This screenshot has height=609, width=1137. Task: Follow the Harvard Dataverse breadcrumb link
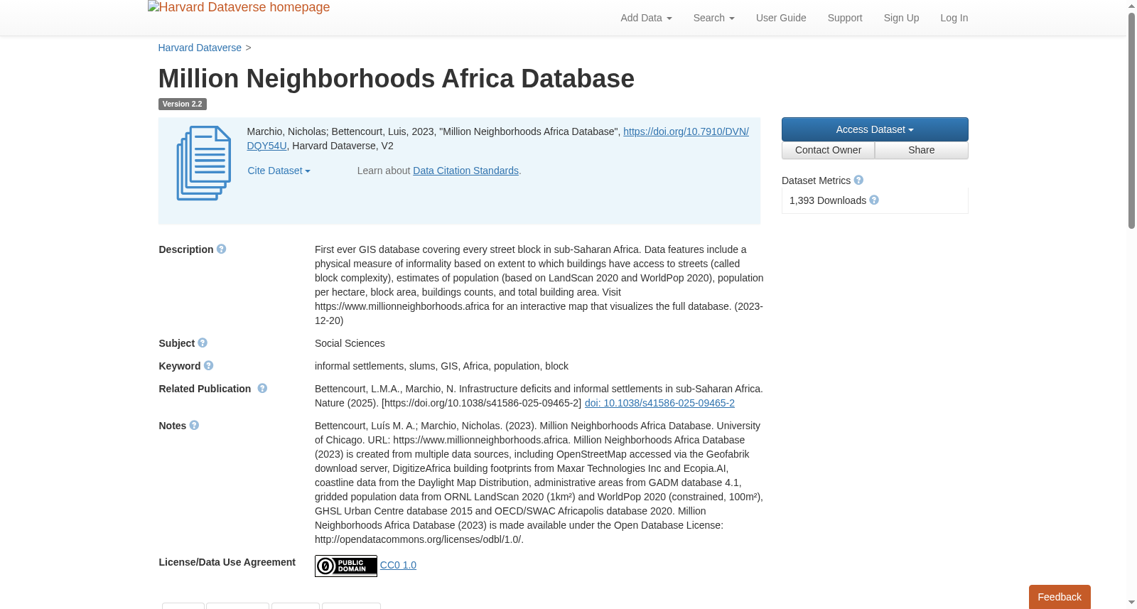200,48
